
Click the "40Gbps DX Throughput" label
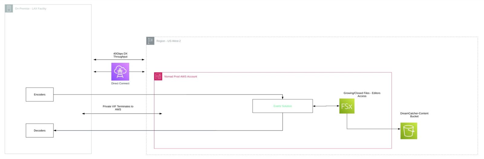pyautogui.click(x=120, y=55)
